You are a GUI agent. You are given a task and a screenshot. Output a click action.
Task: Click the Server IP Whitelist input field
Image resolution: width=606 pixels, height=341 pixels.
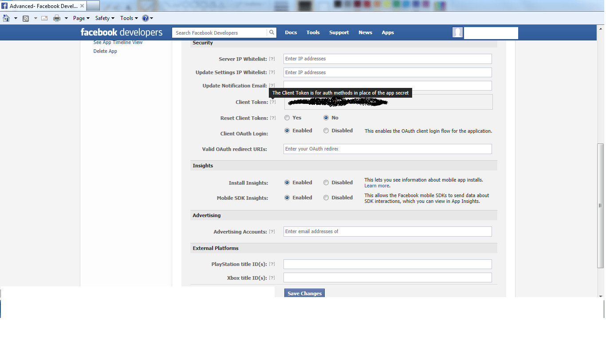tap(388, 59)
